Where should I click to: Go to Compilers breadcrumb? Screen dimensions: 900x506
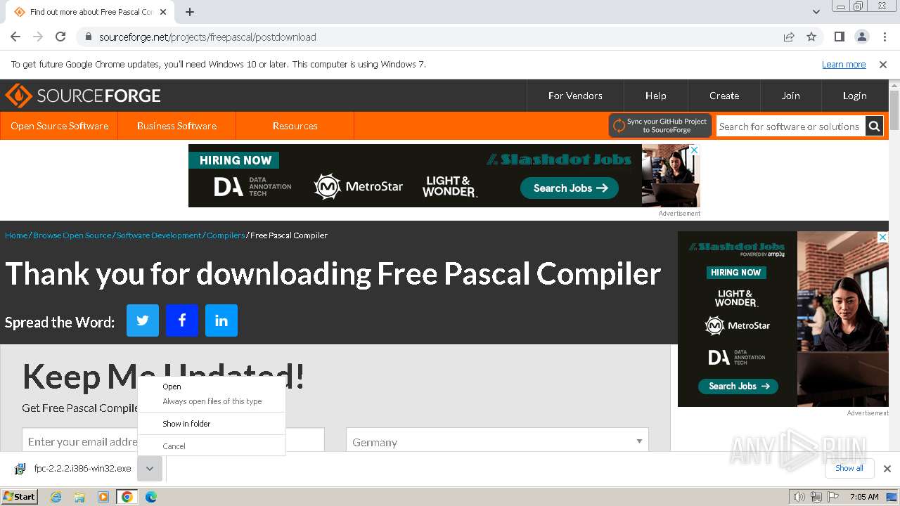(x=226, y=235)
